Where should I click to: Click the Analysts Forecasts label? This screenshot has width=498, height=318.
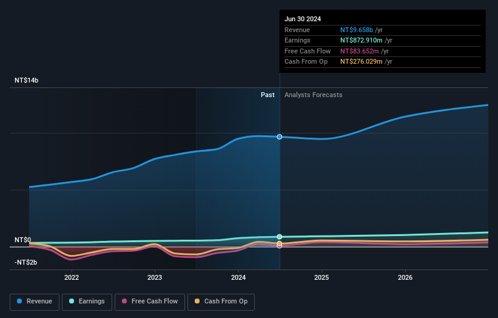click(313, 95)
